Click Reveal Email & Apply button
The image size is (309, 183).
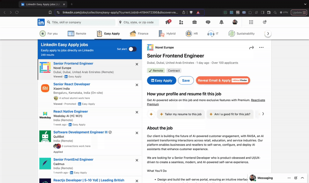point(223,80)
